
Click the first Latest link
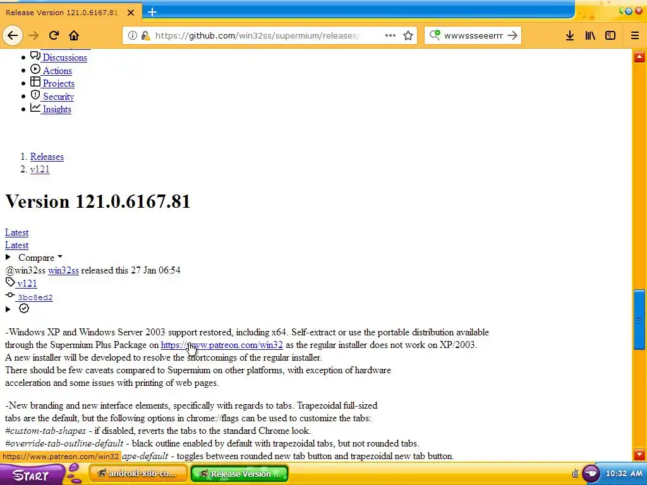[x=16, y=232]
